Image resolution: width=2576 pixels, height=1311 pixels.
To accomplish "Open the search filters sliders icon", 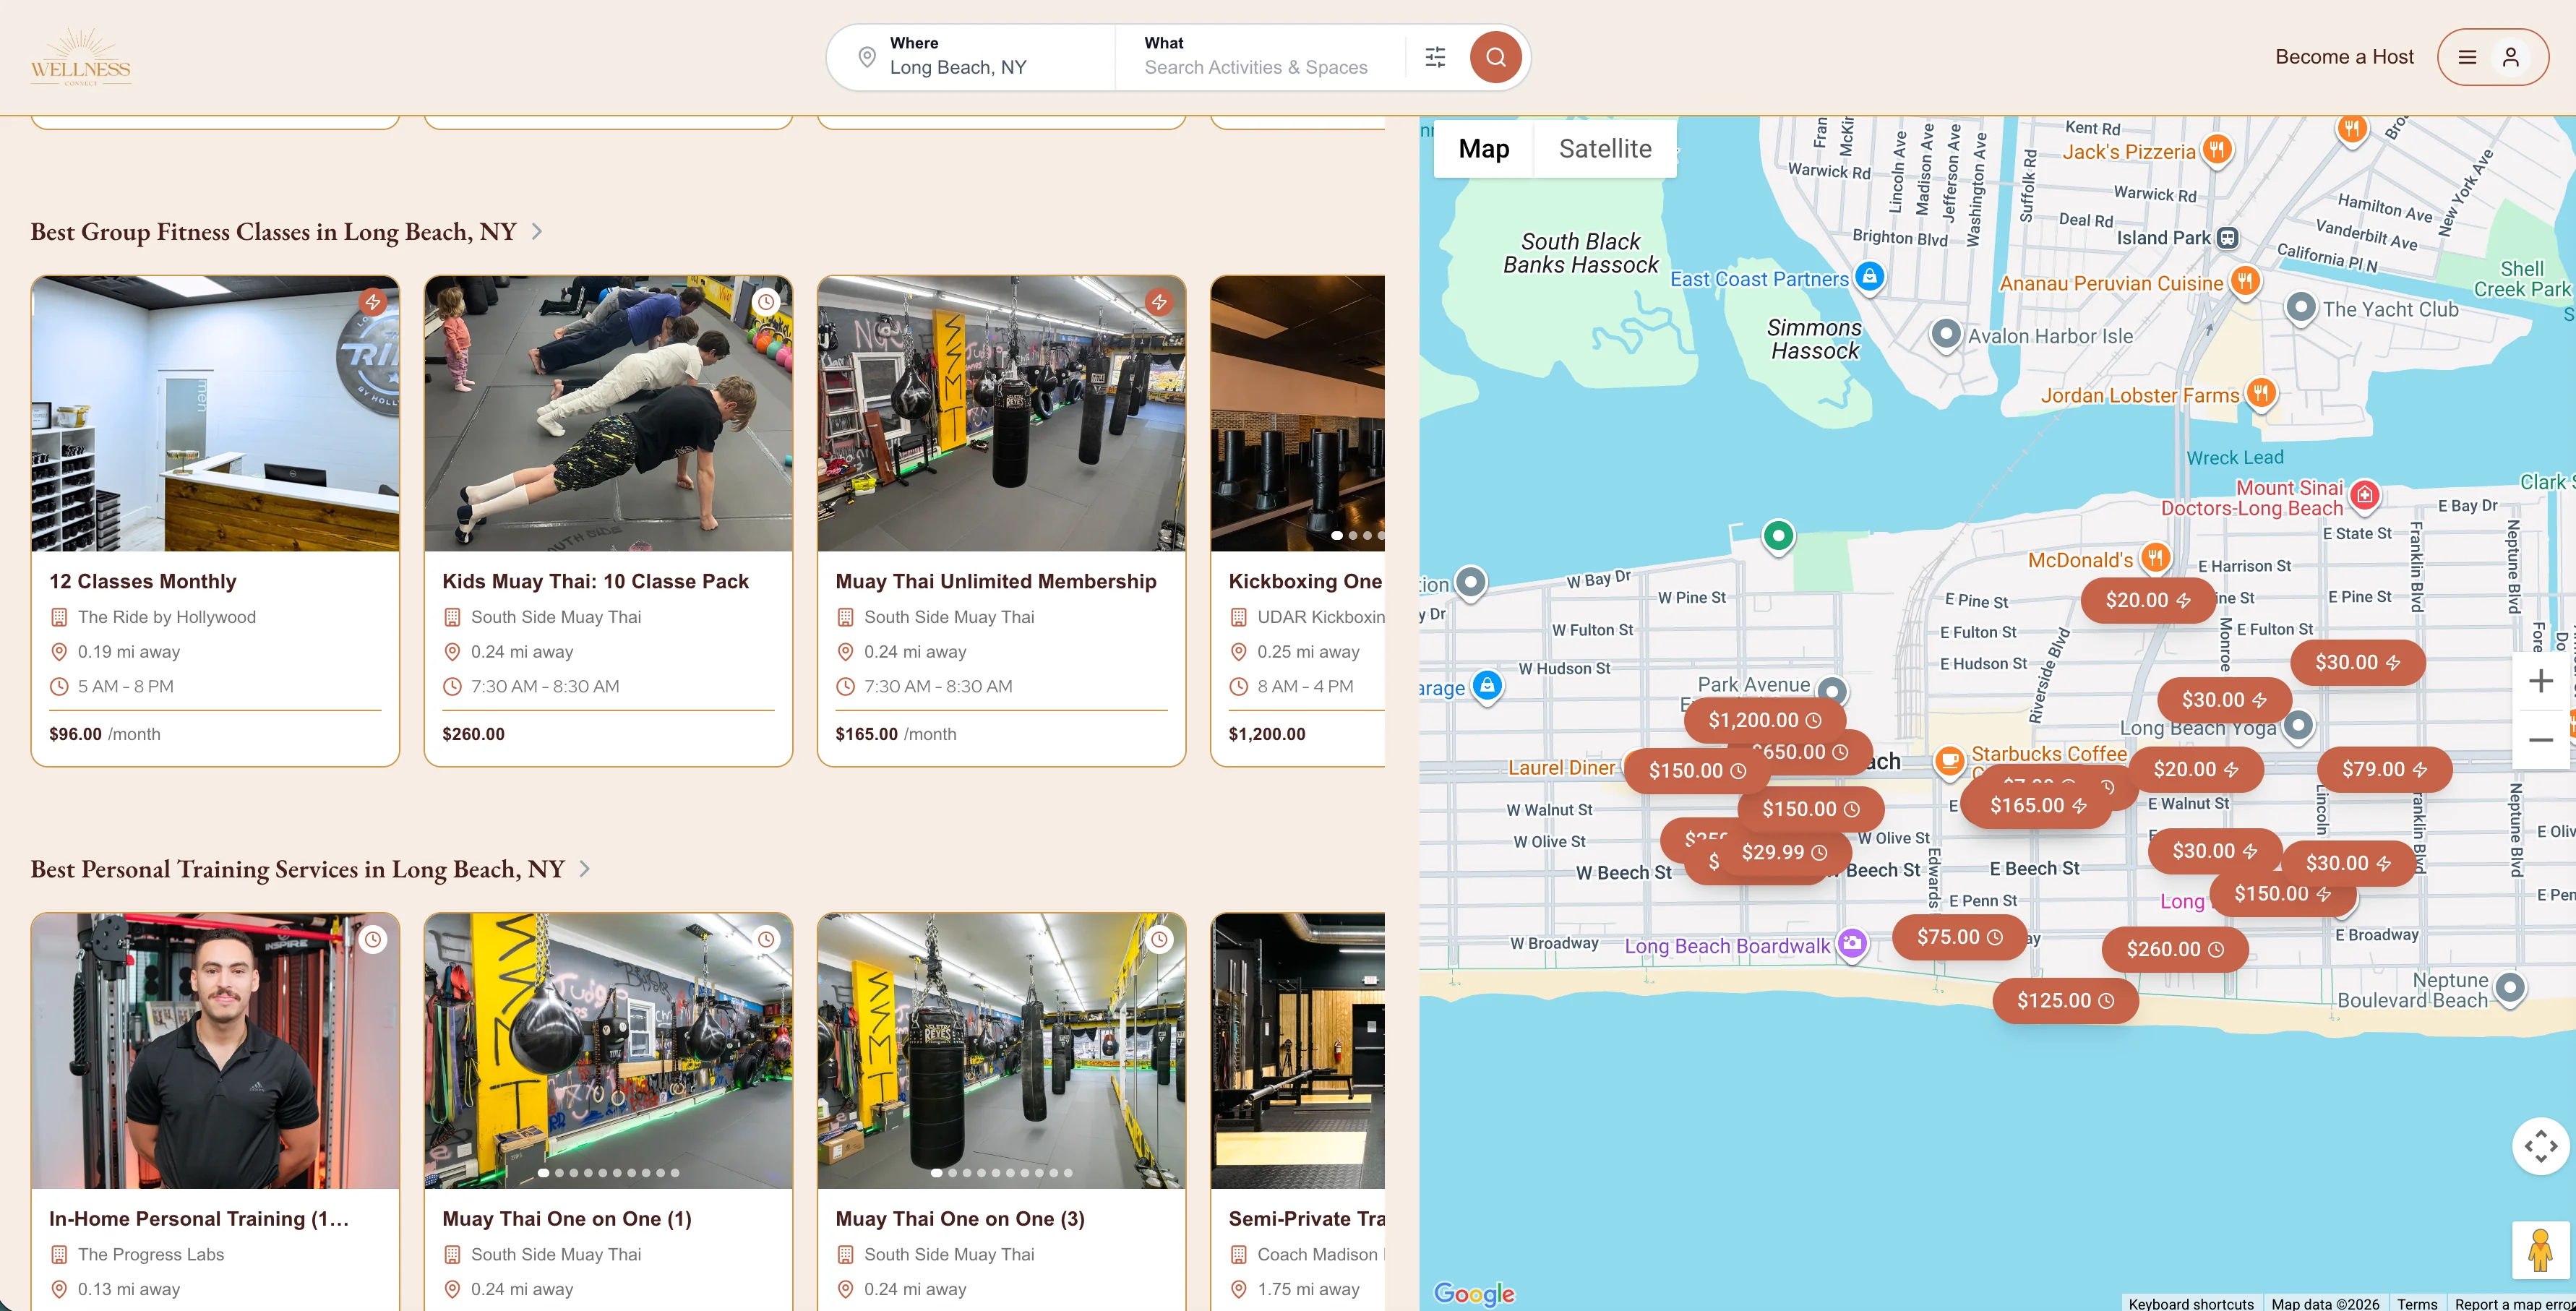I will tap(1435, 57).
